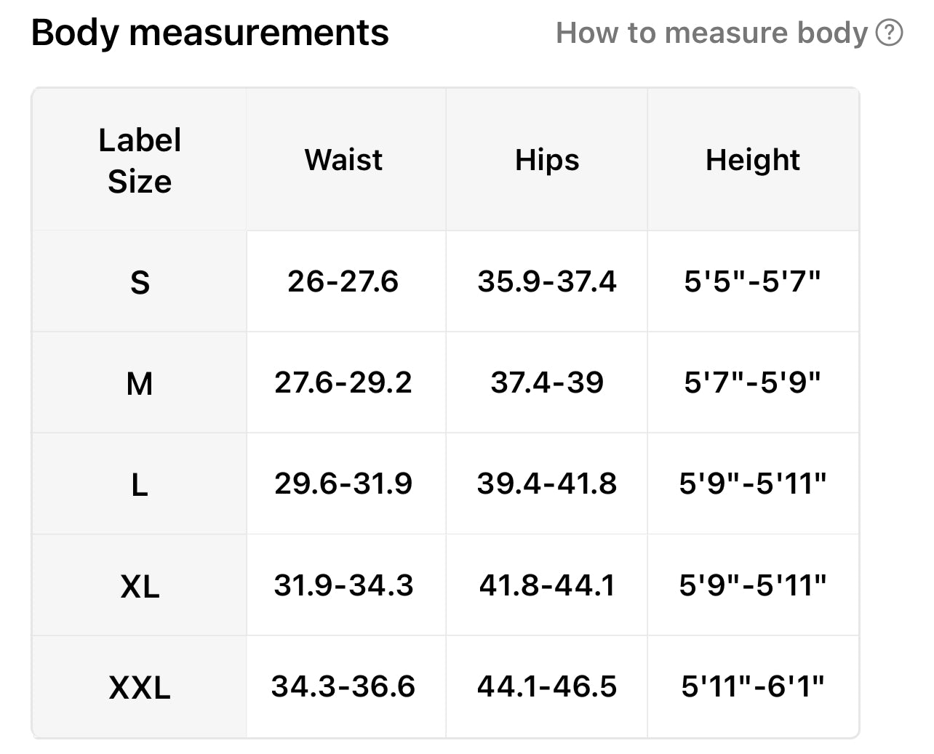The image size is (934, 754).
Task: Open the How to measure body link
Action: pos(712,33)
